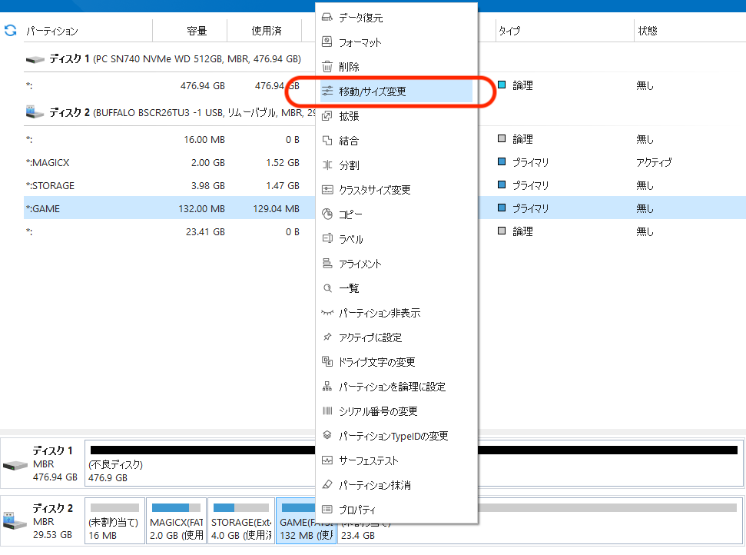Click the 分割 split icon
This screenshot has height=555, width=746.
pos(327,165)
